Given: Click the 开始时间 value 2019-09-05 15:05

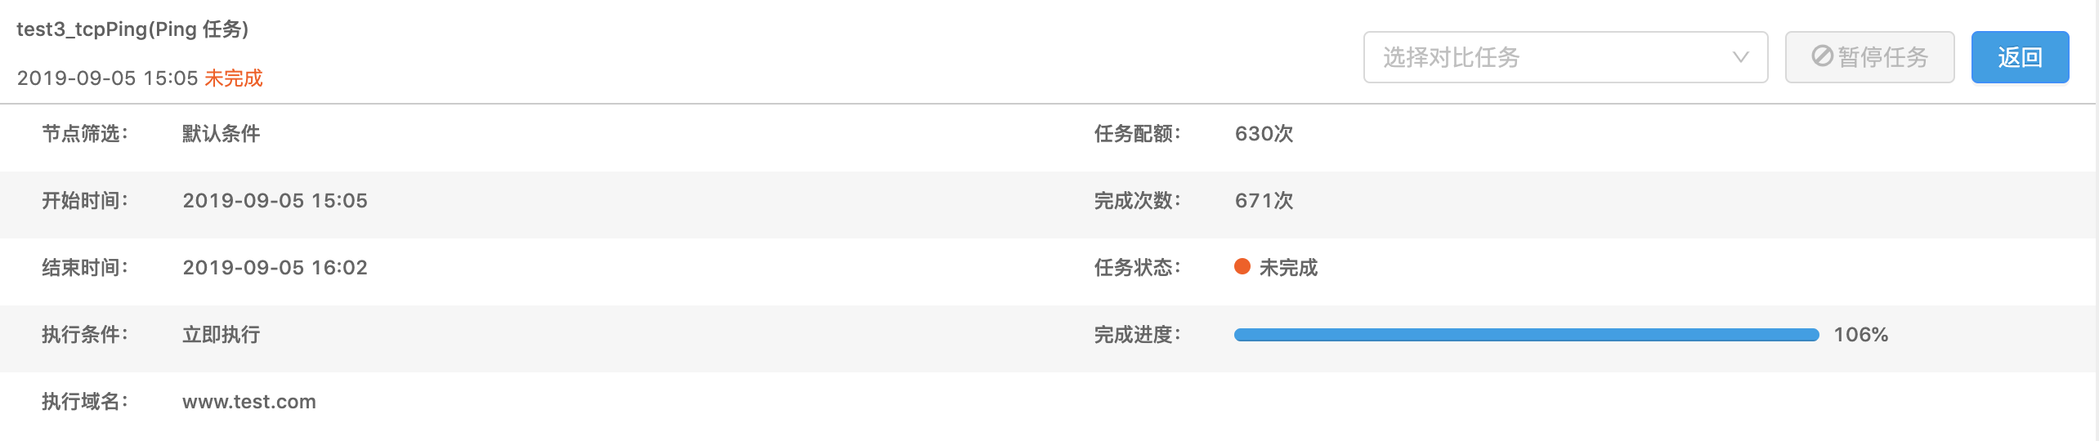Looking at the screenshot, I should [275, 201].
